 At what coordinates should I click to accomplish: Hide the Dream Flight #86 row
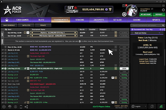pos(3,90)
